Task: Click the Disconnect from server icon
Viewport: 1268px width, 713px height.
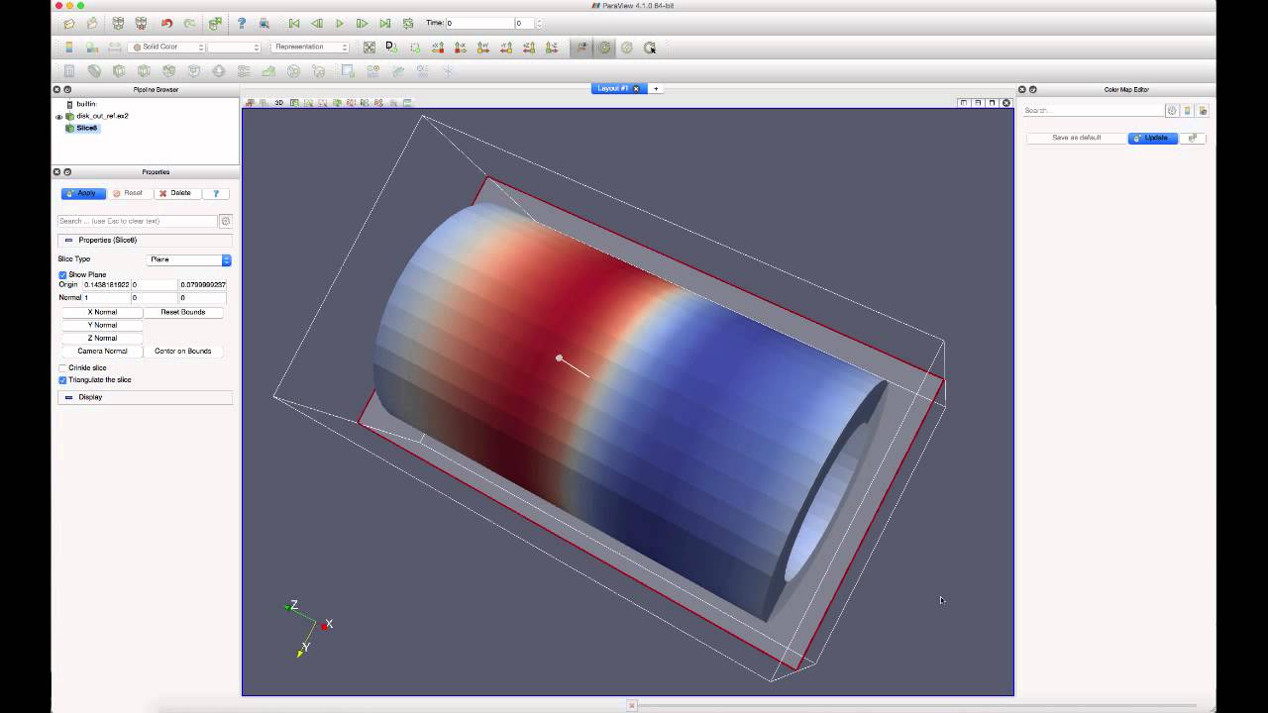Action: 141,24
